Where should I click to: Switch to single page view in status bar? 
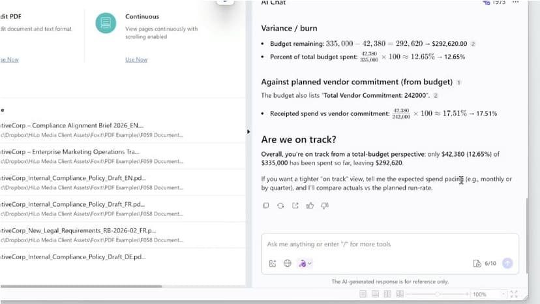point(363,294)
